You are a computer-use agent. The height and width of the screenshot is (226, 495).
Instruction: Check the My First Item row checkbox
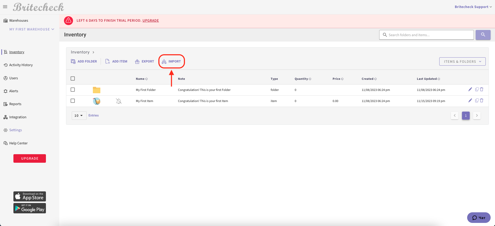tap(73, 101)
